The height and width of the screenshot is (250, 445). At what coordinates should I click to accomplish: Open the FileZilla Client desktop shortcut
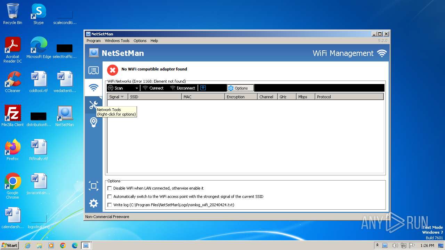tap(13, 116)
